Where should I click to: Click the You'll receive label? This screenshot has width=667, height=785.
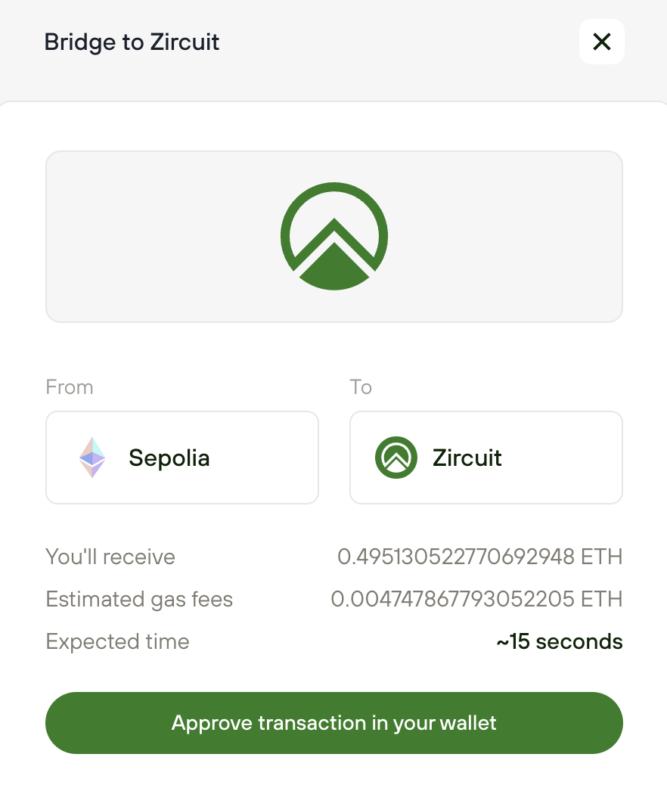[x=110, y=557]
